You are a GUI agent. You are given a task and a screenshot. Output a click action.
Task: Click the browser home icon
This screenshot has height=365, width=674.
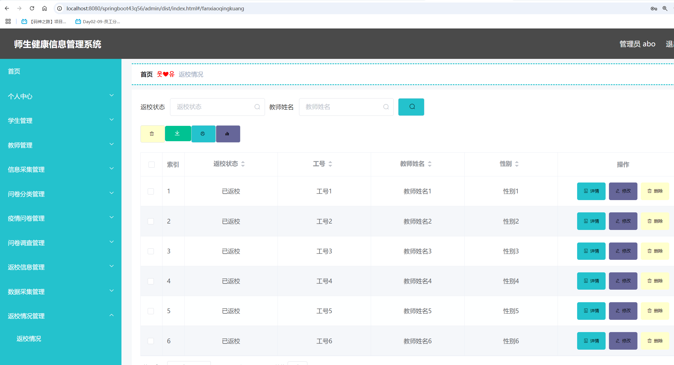click(x=44, y=8)
